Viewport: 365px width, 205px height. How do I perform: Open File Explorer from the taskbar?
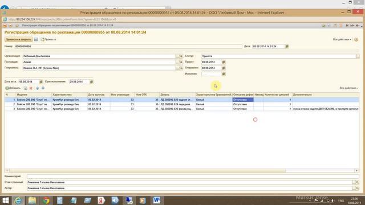(32, 200)
